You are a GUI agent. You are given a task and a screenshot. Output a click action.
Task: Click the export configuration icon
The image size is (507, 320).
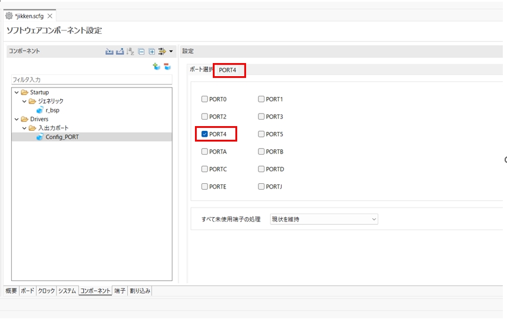tap(119, 52)
